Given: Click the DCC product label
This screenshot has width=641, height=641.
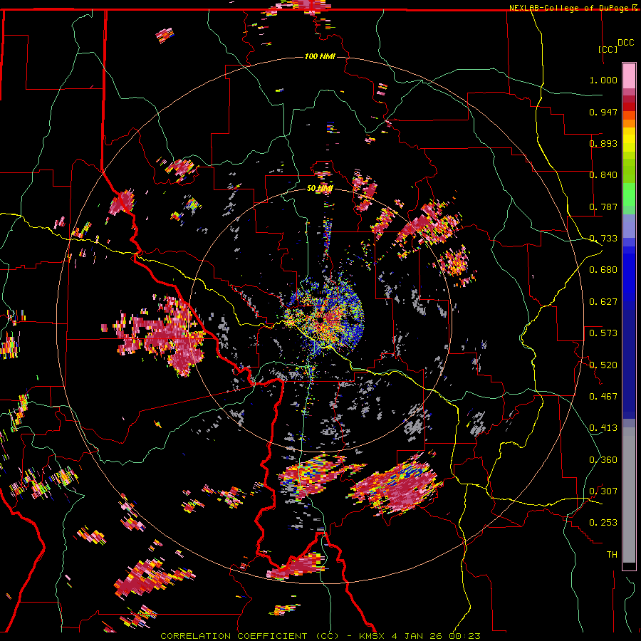Looking at the screenshot, I should coord(625,43).
